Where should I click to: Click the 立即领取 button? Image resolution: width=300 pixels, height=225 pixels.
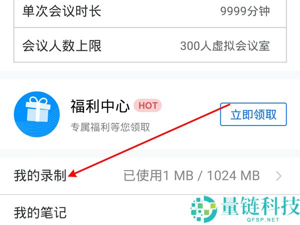pos(253,114)
